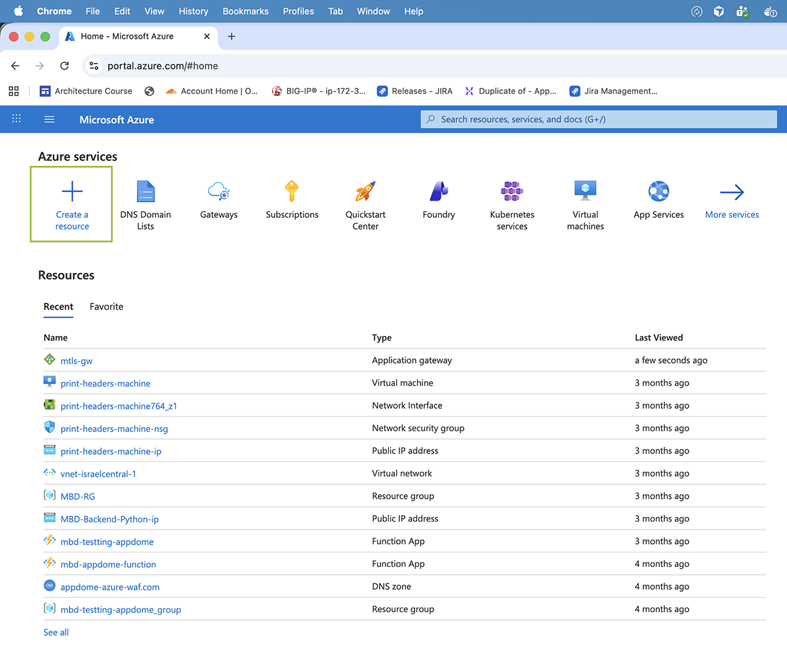The width and height of the screenshot is (787, 645).
Task: Open the Releases - JIRA bookmark
Action: (x=415, y=91)
